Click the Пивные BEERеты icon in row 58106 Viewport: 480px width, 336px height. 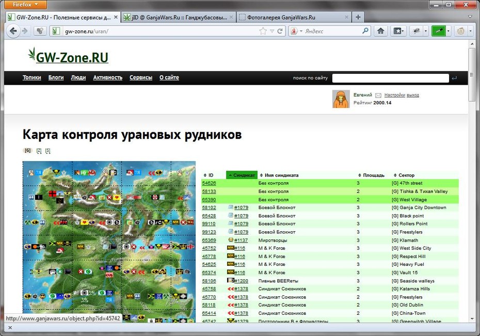pos(231,280)
